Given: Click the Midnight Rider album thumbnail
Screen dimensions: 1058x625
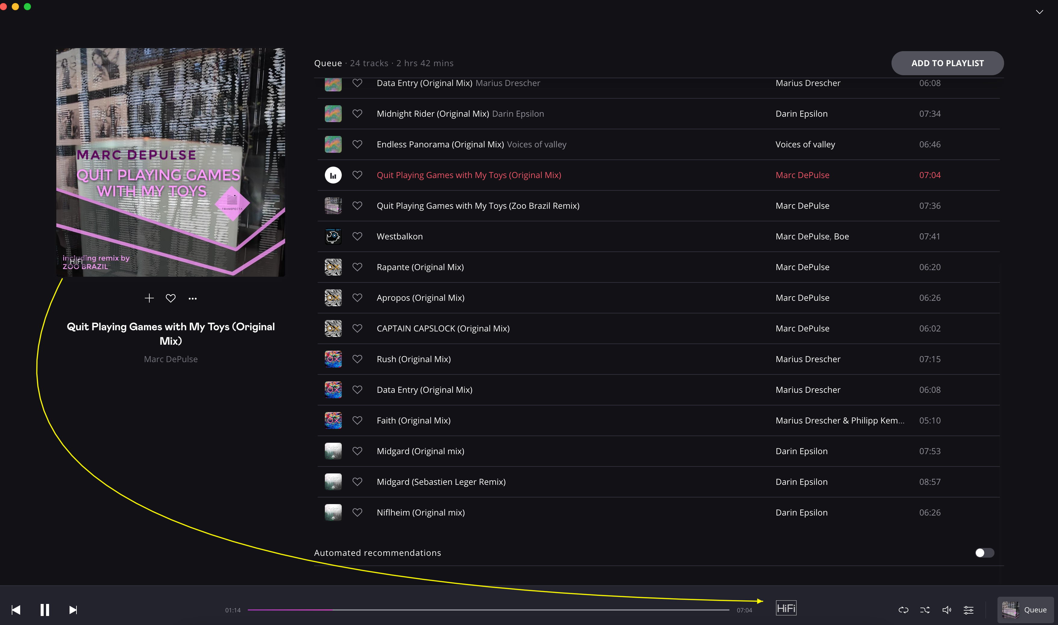Looking at the screenshot, I should click(333, 114).
